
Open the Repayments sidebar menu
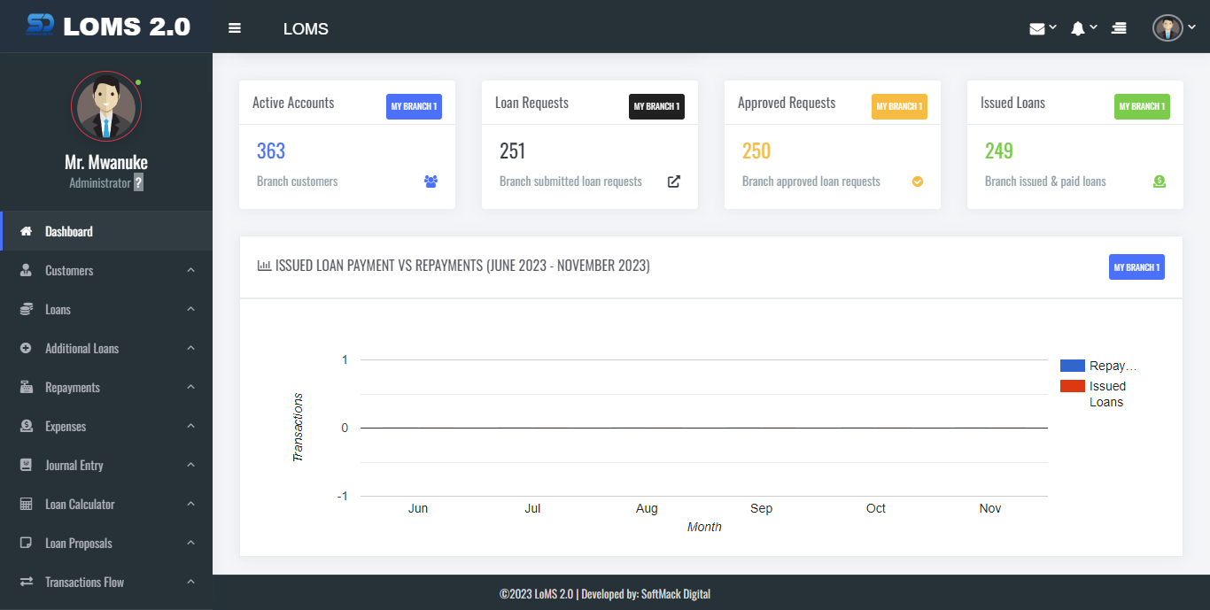(73, 388)
